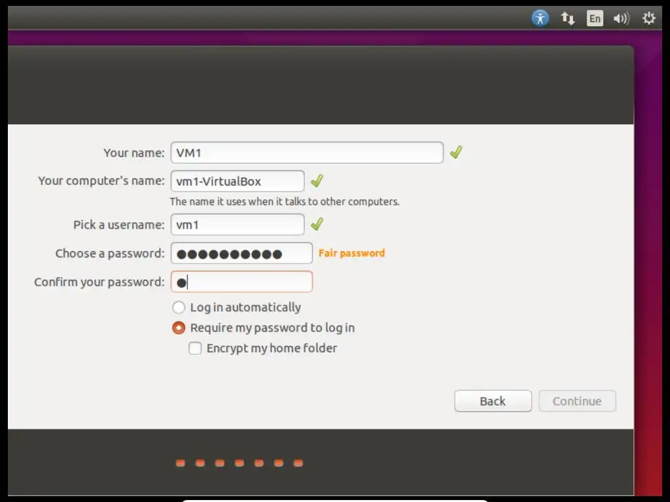
Task: Enable Encrypt my home folder checkbox
Action: click(195, 348)
